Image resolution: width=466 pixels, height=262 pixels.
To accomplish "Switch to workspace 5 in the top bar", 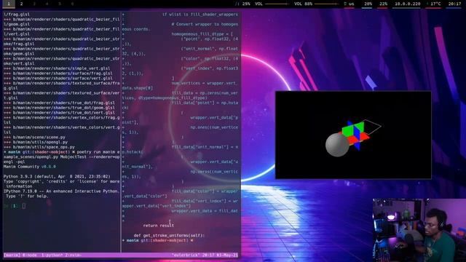I will coord(60,4).
